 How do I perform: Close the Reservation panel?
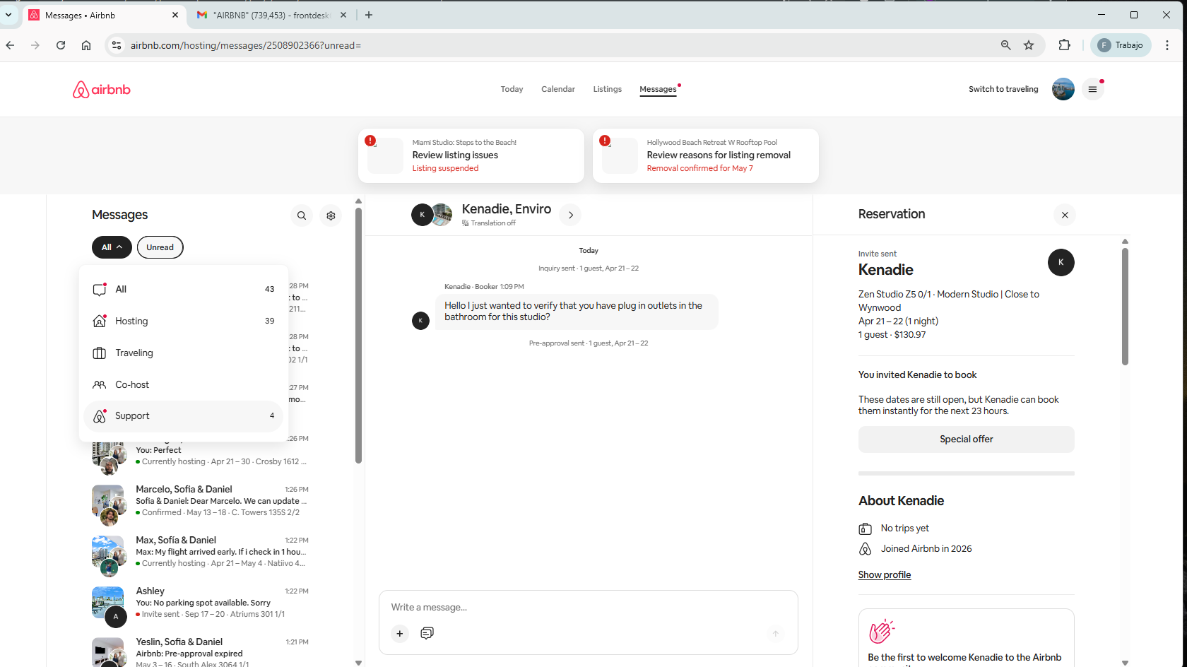1065,215
